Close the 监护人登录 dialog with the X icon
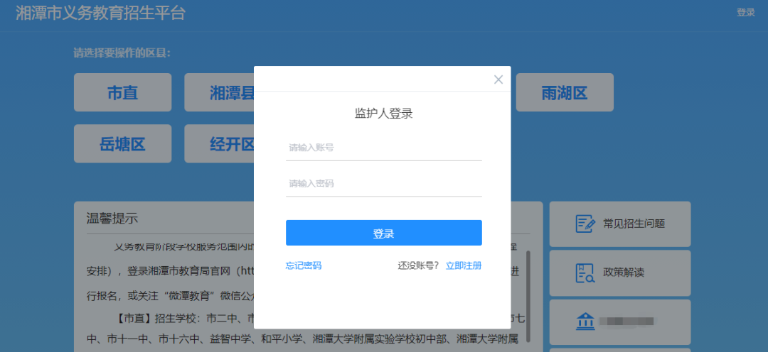This screenshot has width=768, height=352. (x=498, y=79)
